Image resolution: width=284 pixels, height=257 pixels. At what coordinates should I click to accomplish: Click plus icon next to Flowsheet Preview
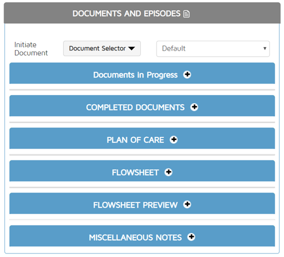187,204
